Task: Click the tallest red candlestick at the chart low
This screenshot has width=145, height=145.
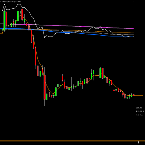Action: (x=45, y=87)
